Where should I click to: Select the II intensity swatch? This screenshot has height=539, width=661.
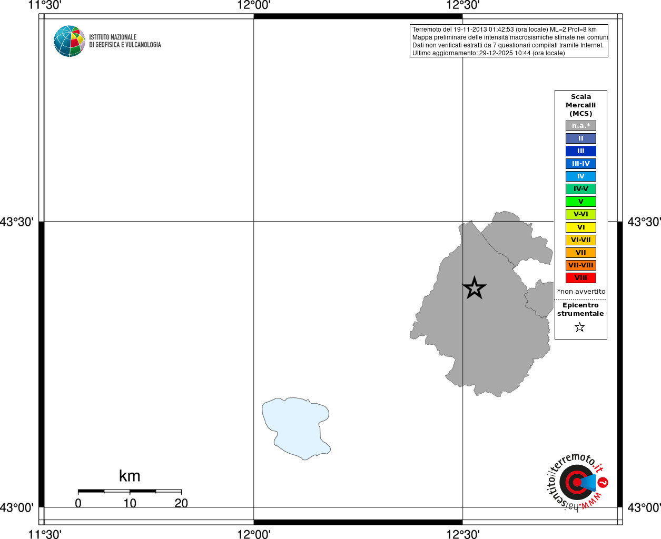pos(581,138)
